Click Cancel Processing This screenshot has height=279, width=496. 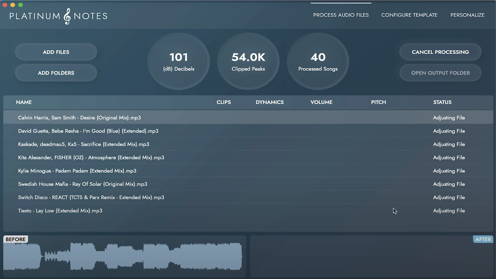[x=440, y=52]
